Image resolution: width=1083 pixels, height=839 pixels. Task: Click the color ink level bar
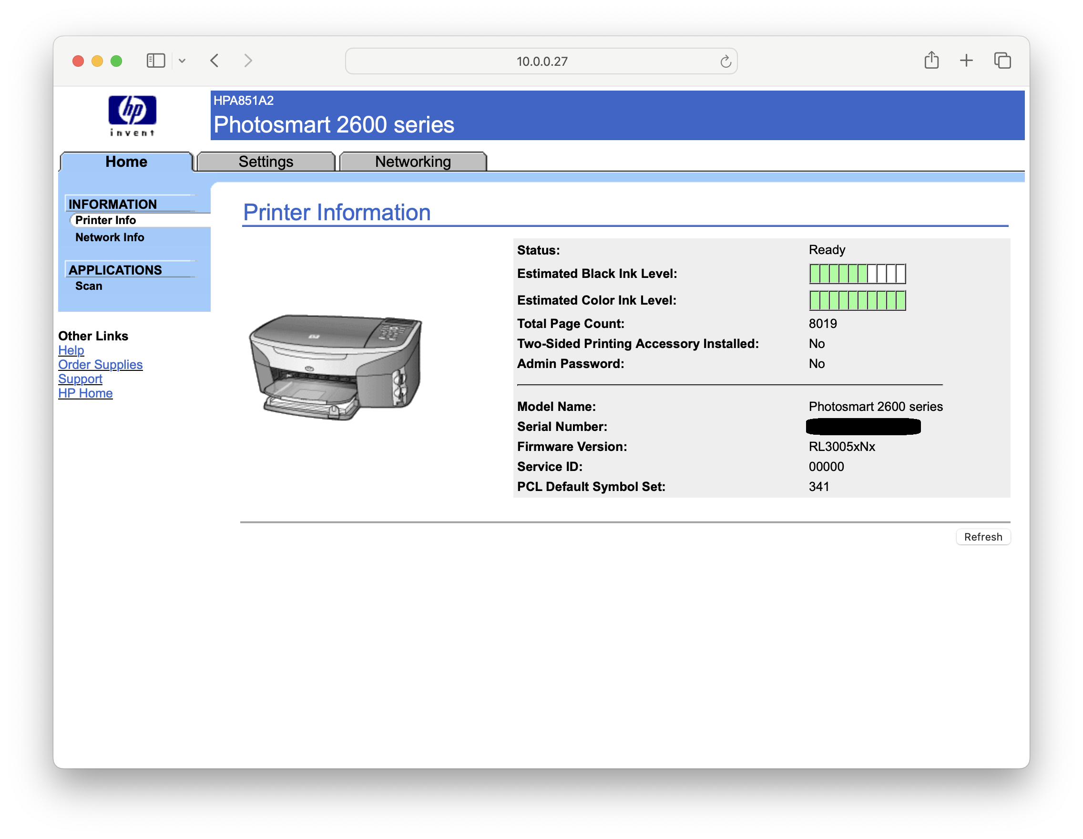coord(858,300)
